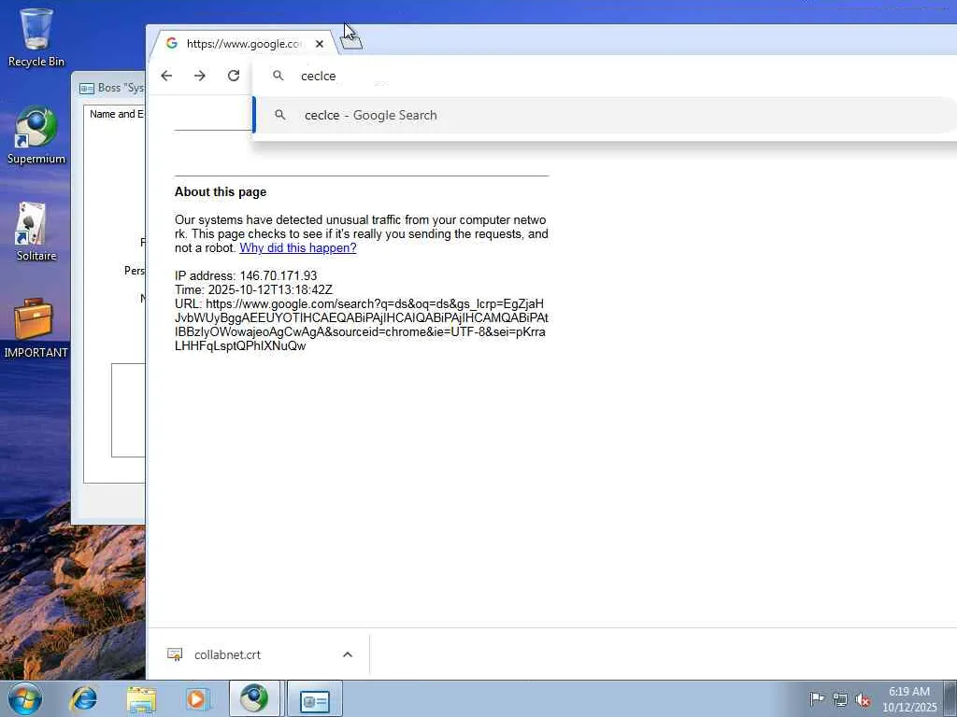This screenshot has height=717, width=957.
Task: Open the IMPORTANT briefcase icon
Action: coord(36,329)
